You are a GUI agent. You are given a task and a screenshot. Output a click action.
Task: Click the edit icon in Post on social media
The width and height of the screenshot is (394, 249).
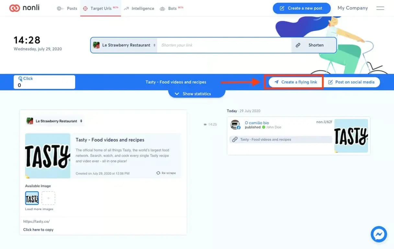pyautogui.click(x=330, y=82)
